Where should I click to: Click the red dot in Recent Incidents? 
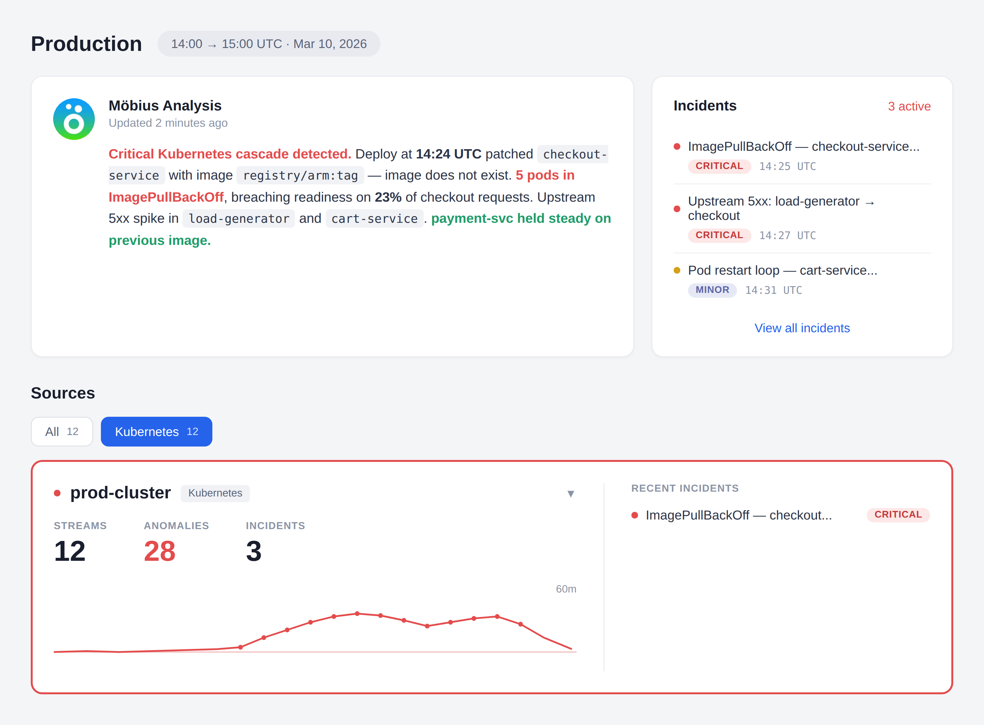(x=635, y=515)
